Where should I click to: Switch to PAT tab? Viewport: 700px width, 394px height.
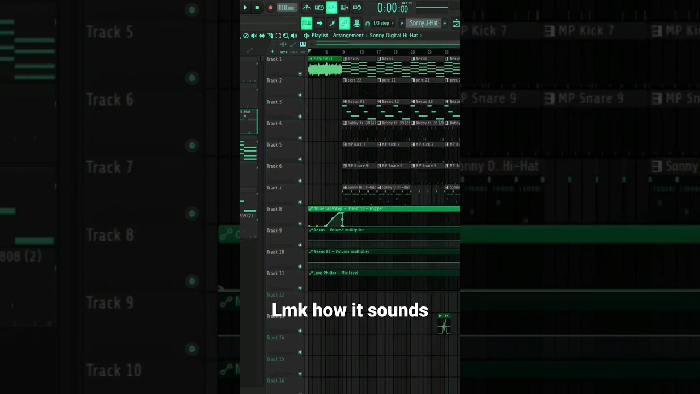point(302,52)
